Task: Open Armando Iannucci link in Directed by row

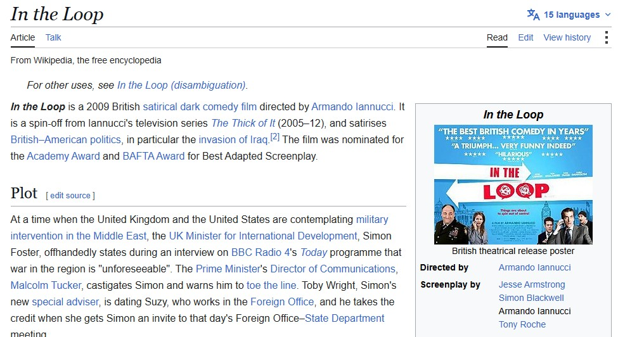Action: tap(534, 268)
